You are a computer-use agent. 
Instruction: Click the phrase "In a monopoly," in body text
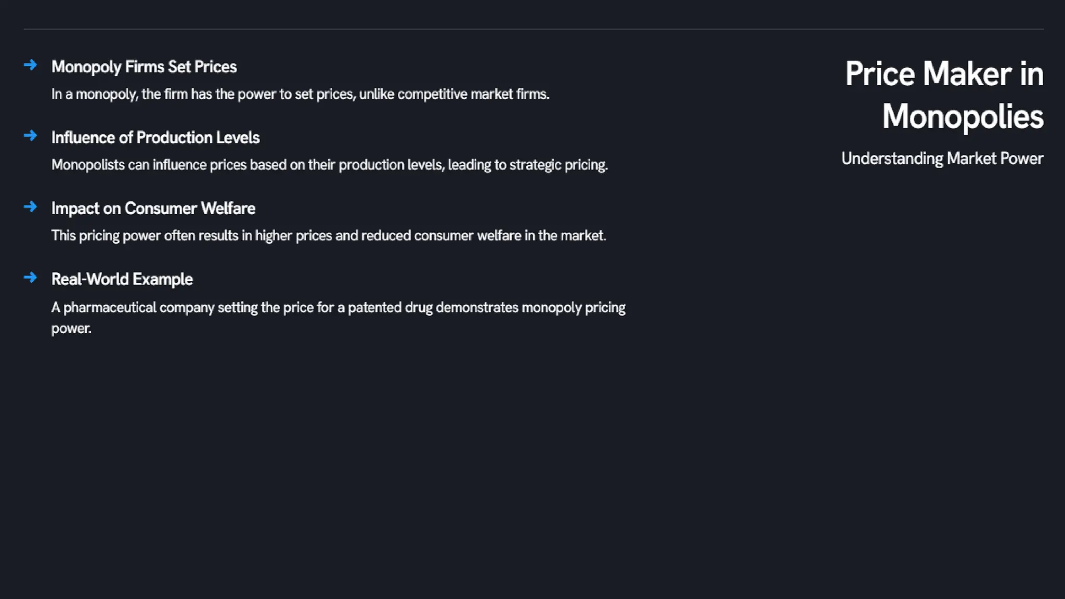tap(95, 94)
